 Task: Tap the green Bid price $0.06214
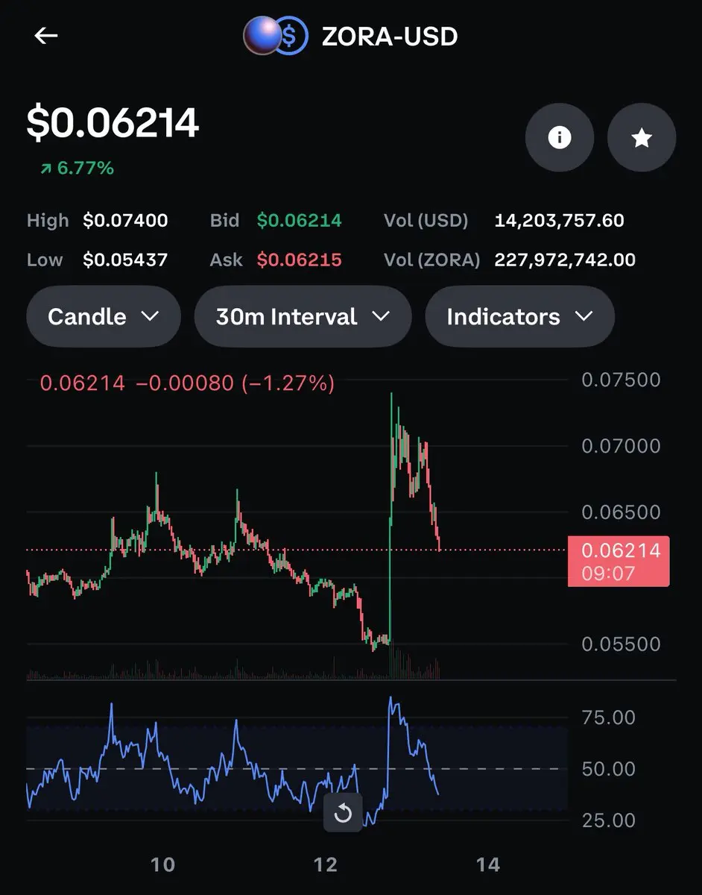pyautogui.click(x=299, y=221)
